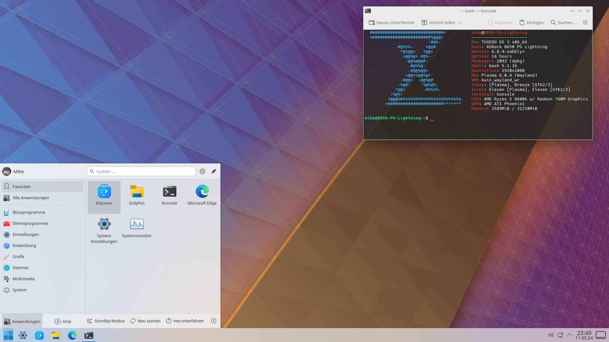Open Konsole's hamburger menu

click(585, 22)
